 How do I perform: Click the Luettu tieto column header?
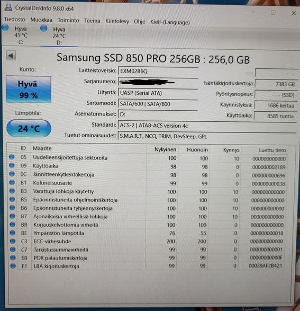tap(272, 150)
